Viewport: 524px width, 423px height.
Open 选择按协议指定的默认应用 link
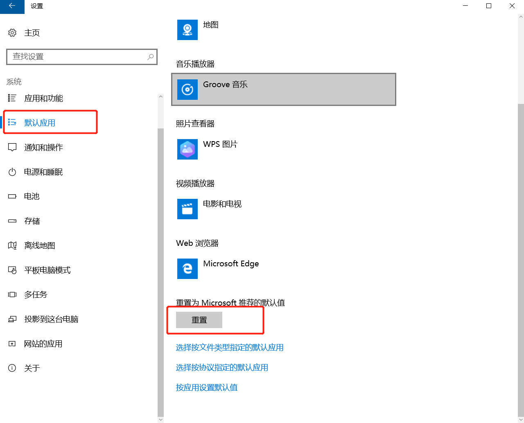(x=222, y=367)
